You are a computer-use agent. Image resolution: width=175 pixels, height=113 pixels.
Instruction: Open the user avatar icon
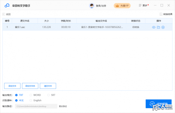(92, 6)
